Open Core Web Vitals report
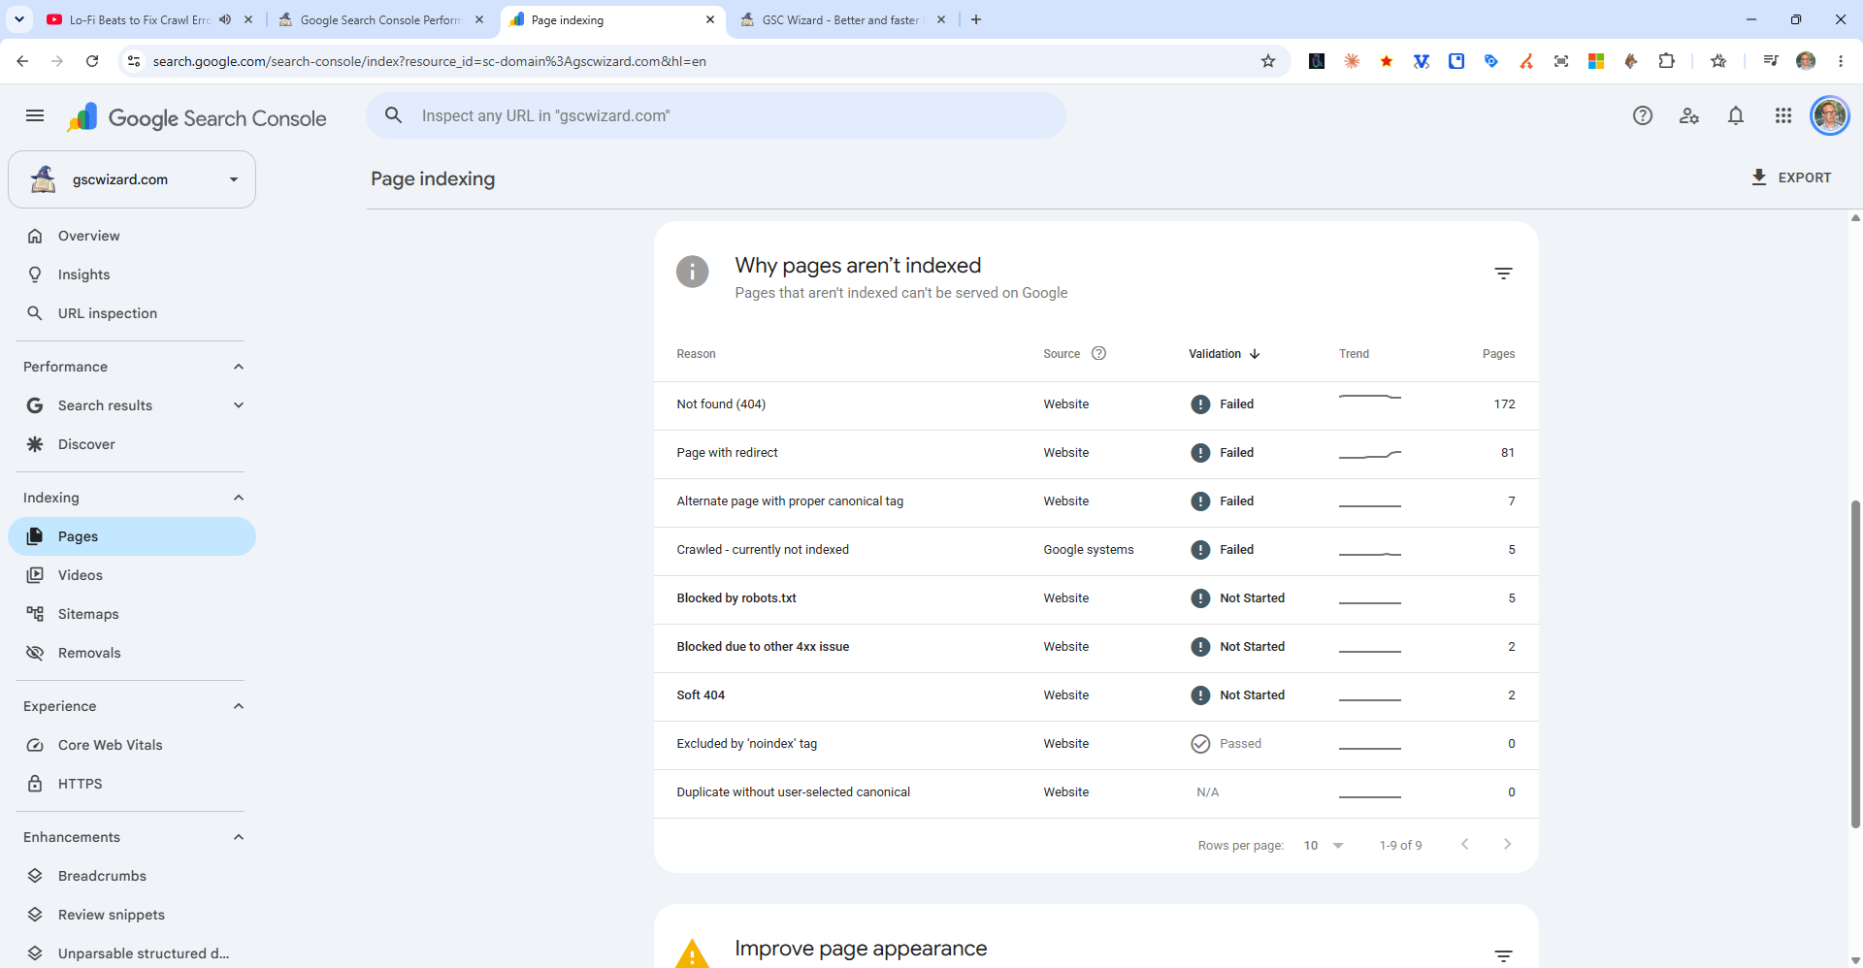 132,745
